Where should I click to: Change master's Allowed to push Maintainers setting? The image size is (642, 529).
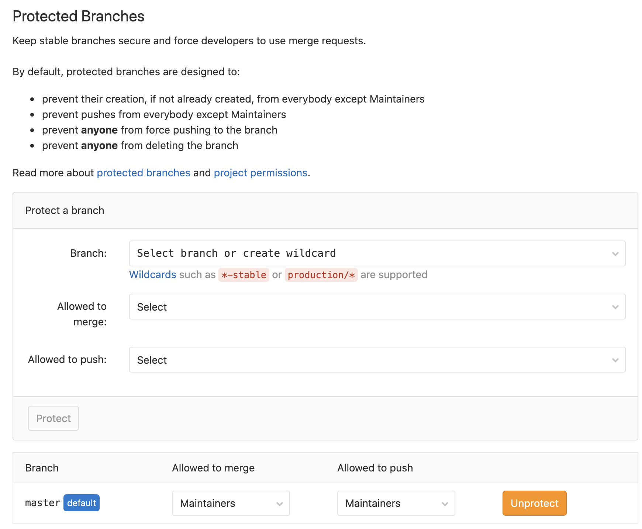pos(396,503)
